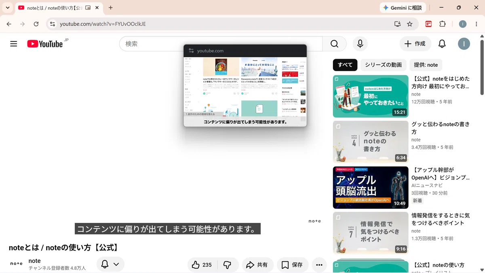Go back with the browser arrow
The image size is (485, 273).
[9, 24]
